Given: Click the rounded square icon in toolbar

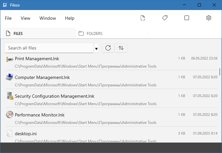Looking at the screenshot, I should (187, 18).
